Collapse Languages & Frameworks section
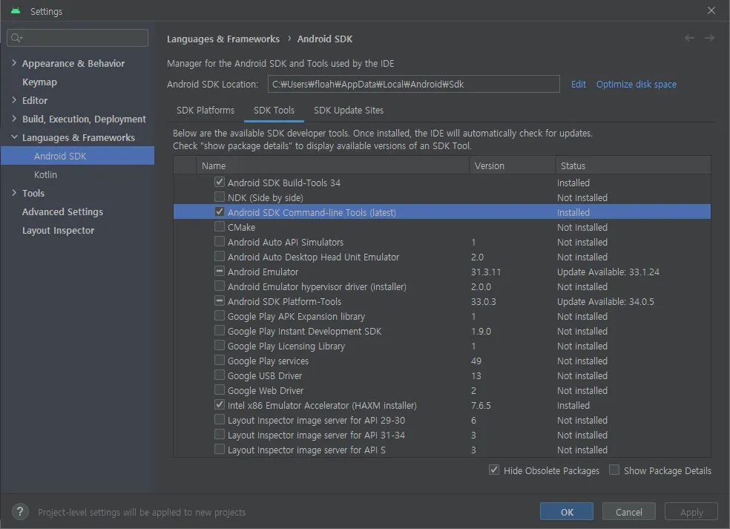Image resolution: width=730 pixels, height=529 pixels. pyautogui.click(x=14, y=137)
